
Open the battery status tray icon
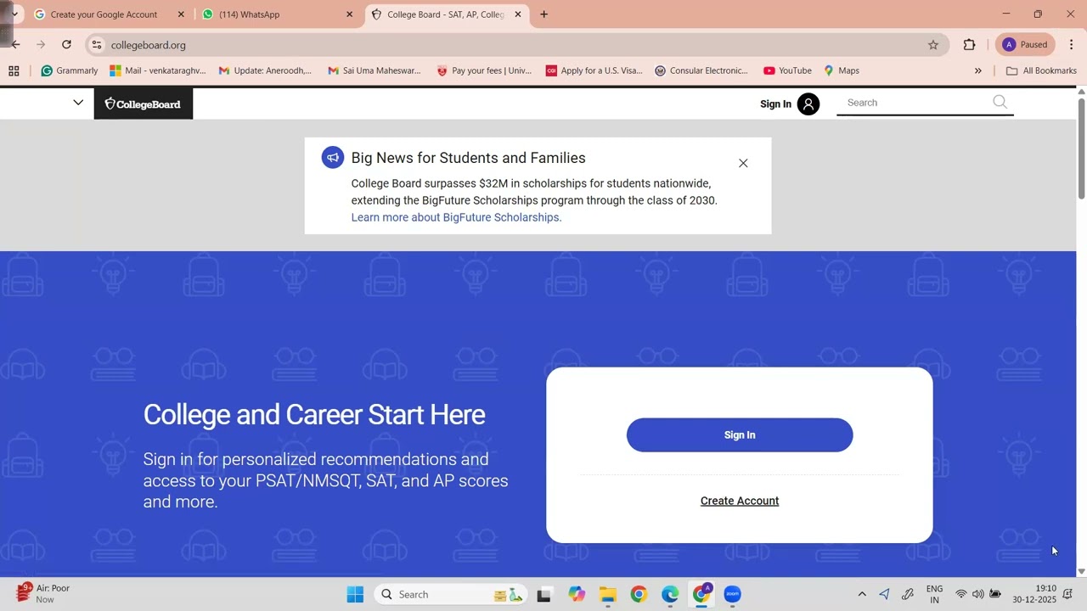(995, 594)
